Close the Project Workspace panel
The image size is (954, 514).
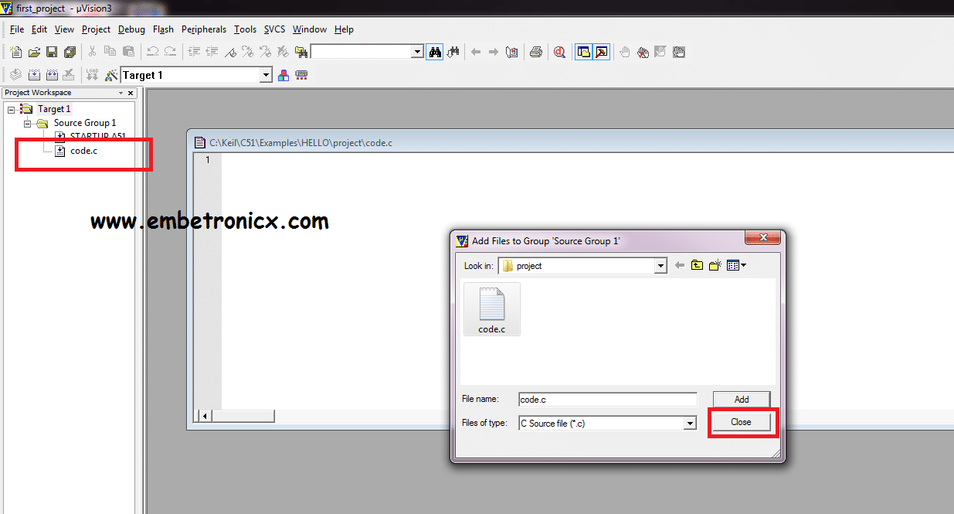130,93
